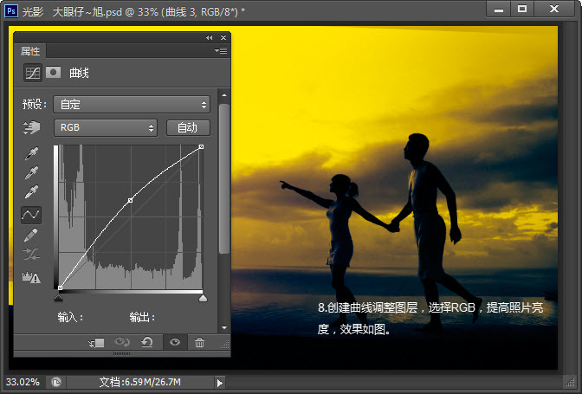Open the RGB channel dropdown
582x394 pixels.
(106, 127)
